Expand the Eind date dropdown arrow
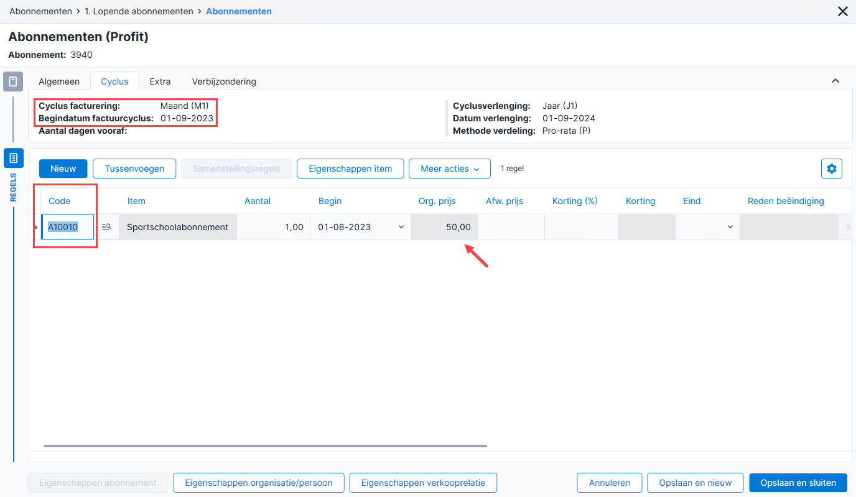 pos(730,227)
